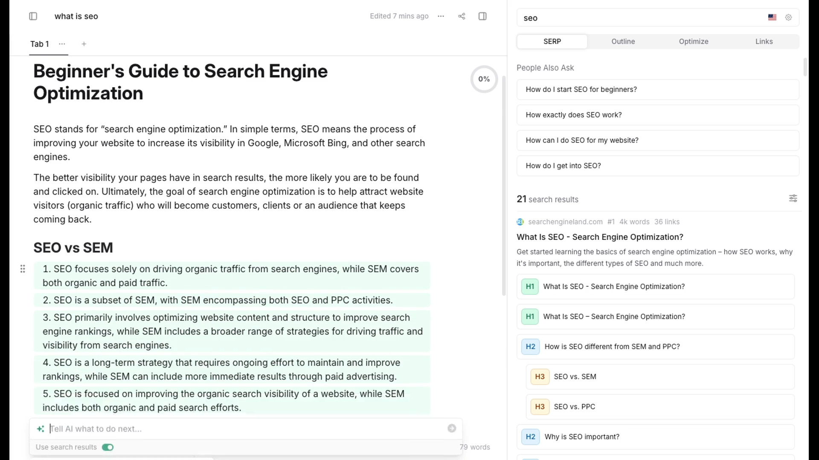This screenshot has width=819, height=460.
Task: Toggle the right side panel layout
Action: tap(482, 16)
